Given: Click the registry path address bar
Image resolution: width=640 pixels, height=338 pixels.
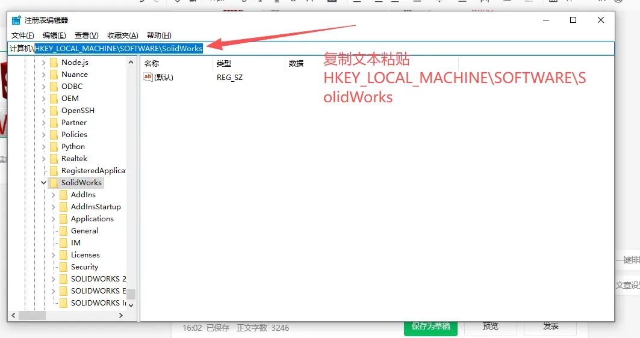Looking at the screenshot, I should coord(311,49).
